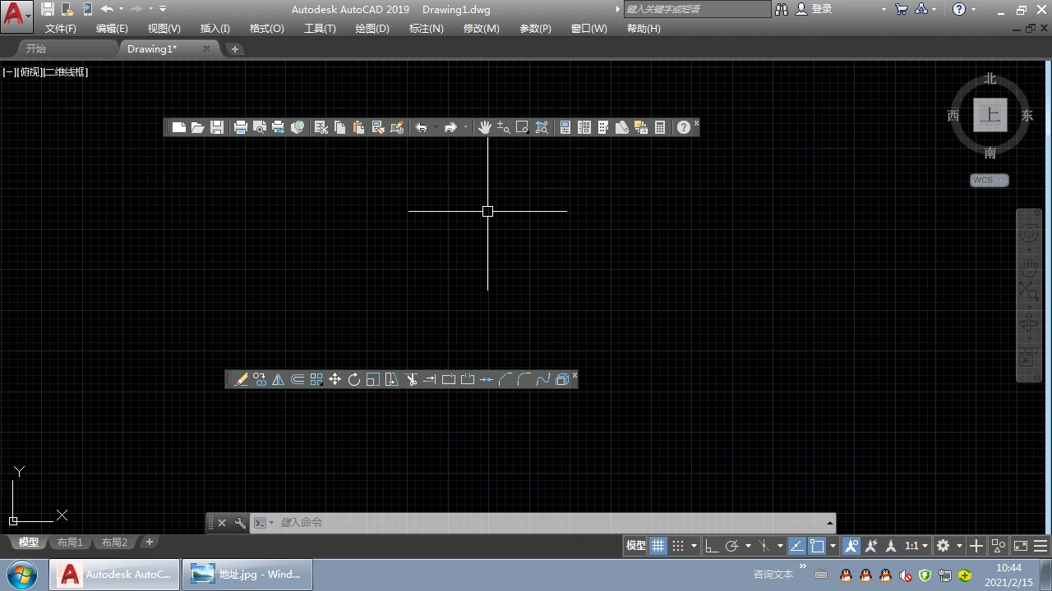
Task: Open isometric drafting dropdown arrow
Action: (780, 546)
